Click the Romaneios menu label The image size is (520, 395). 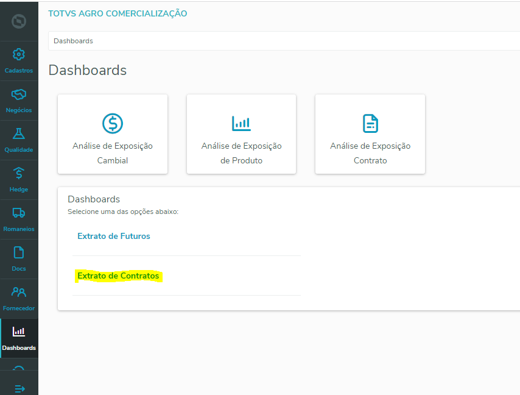coord(19,229)
